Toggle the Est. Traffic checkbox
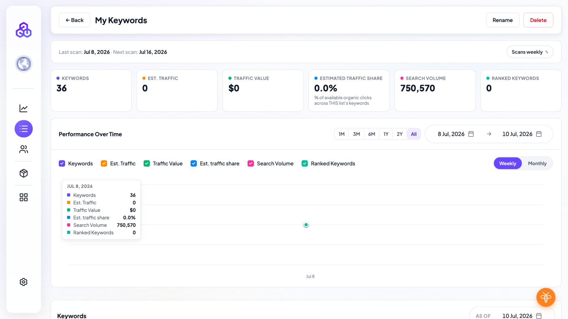 click(104, 163)
